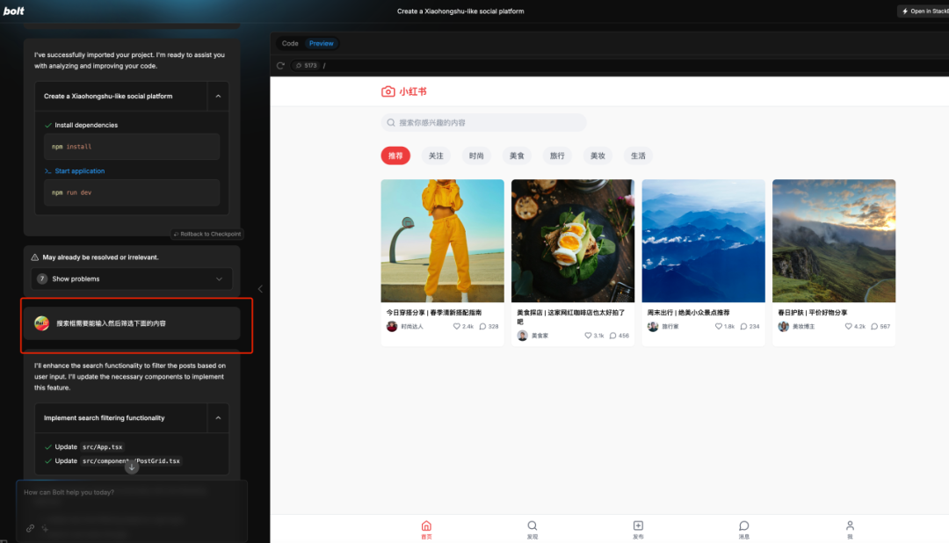Collapse Implement search filtering functionality section
Image resolution: width=949 pixels, height=543 pixels.
tap(218, 417)
